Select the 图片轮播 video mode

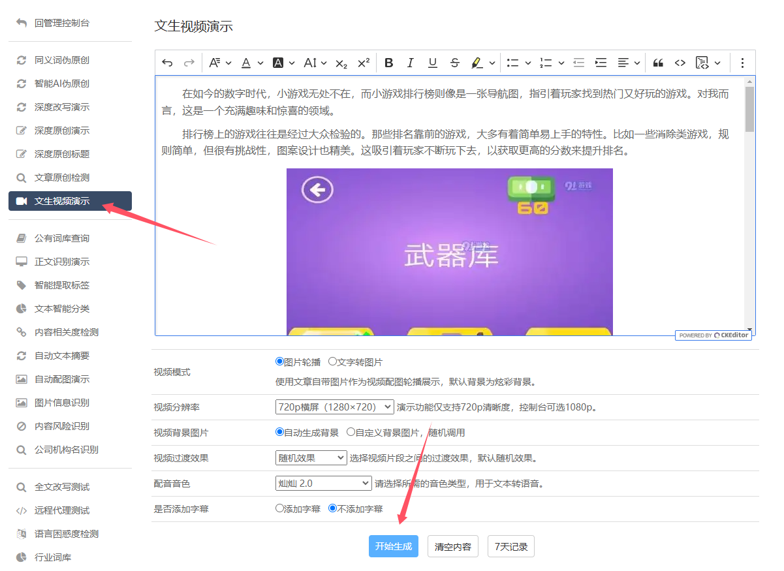pyautogui.click(x=280, y=362)
